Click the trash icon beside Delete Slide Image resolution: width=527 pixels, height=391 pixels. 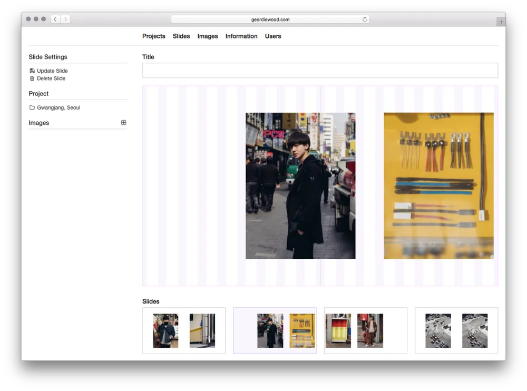point(32,79)
